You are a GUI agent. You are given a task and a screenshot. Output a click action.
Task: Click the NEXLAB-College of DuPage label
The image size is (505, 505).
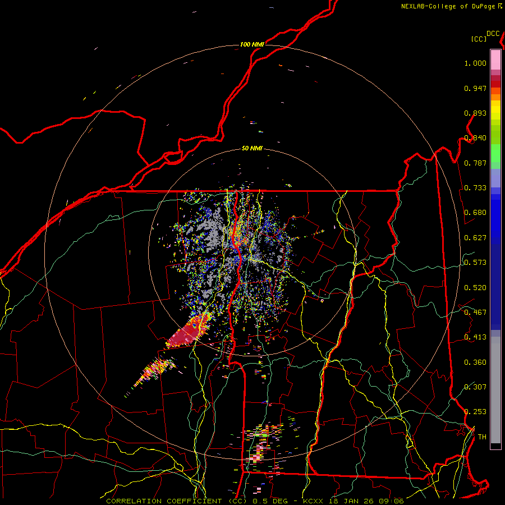[x=448, y=6]
